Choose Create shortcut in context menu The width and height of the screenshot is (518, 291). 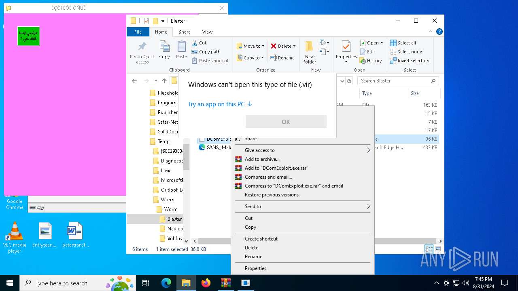pos(303,239)
